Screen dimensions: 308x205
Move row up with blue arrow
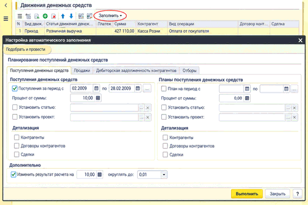(x=63, y=16)
